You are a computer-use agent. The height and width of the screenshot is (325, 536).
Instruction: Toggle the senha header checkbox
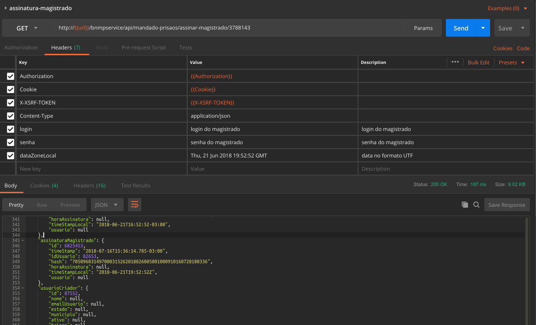[11, 142]
